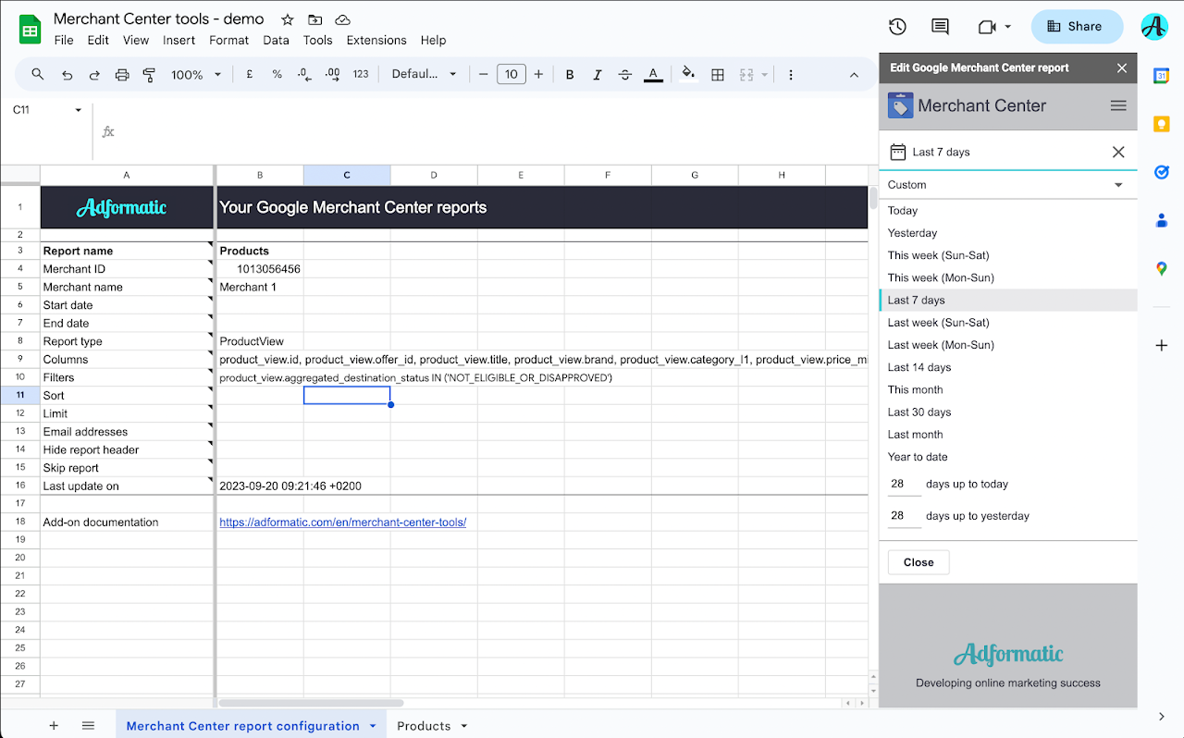Add a new sheet
The height and width of the screenshot is (738, 1184).
point(54,726)
